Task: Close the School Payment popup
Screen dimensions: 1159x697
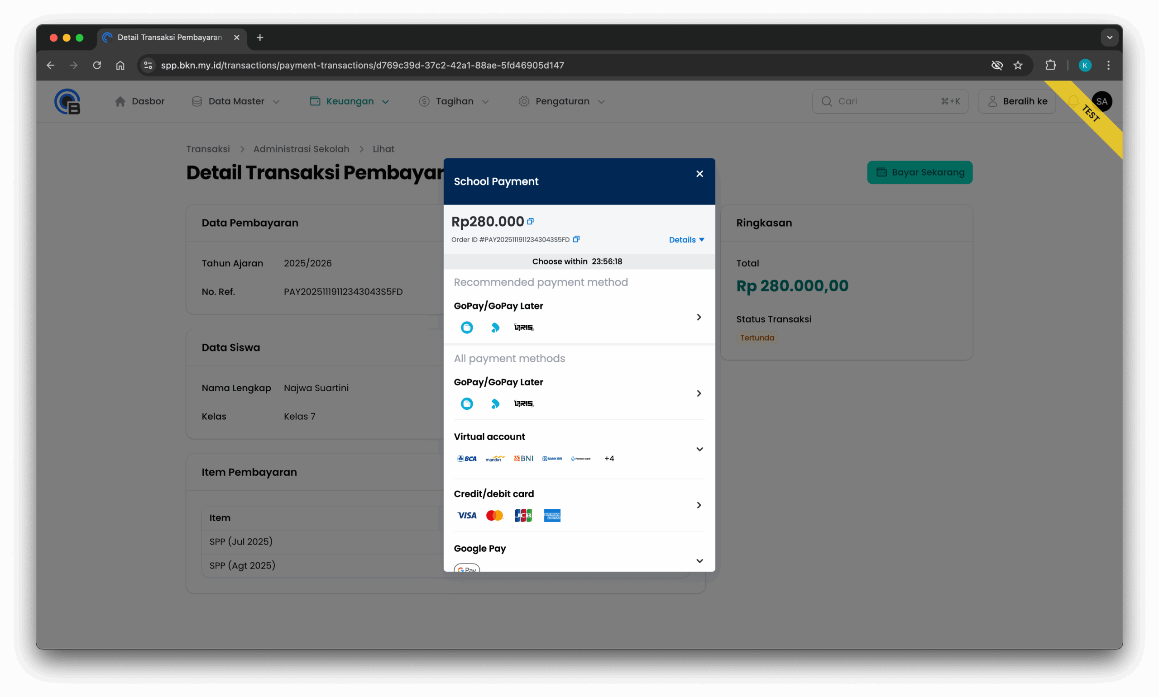Action: click(699, 174)
